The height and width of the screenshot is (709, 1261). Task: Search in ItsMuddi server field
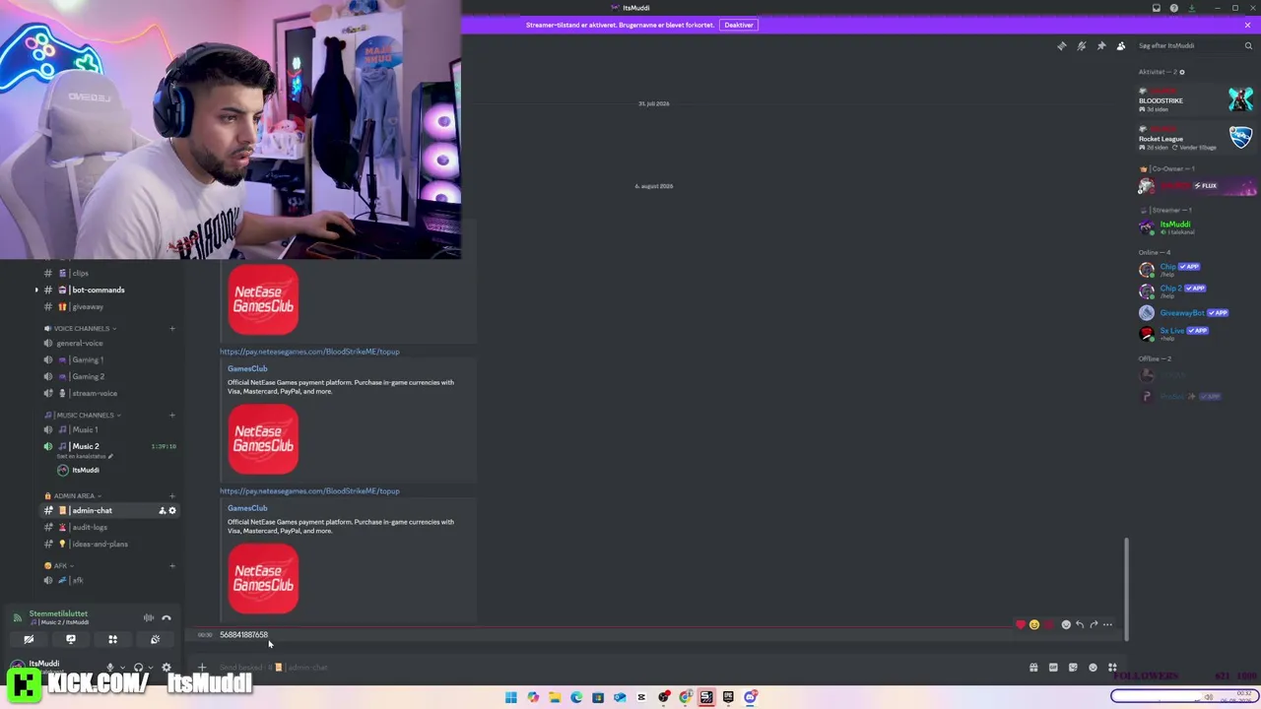1194,46
